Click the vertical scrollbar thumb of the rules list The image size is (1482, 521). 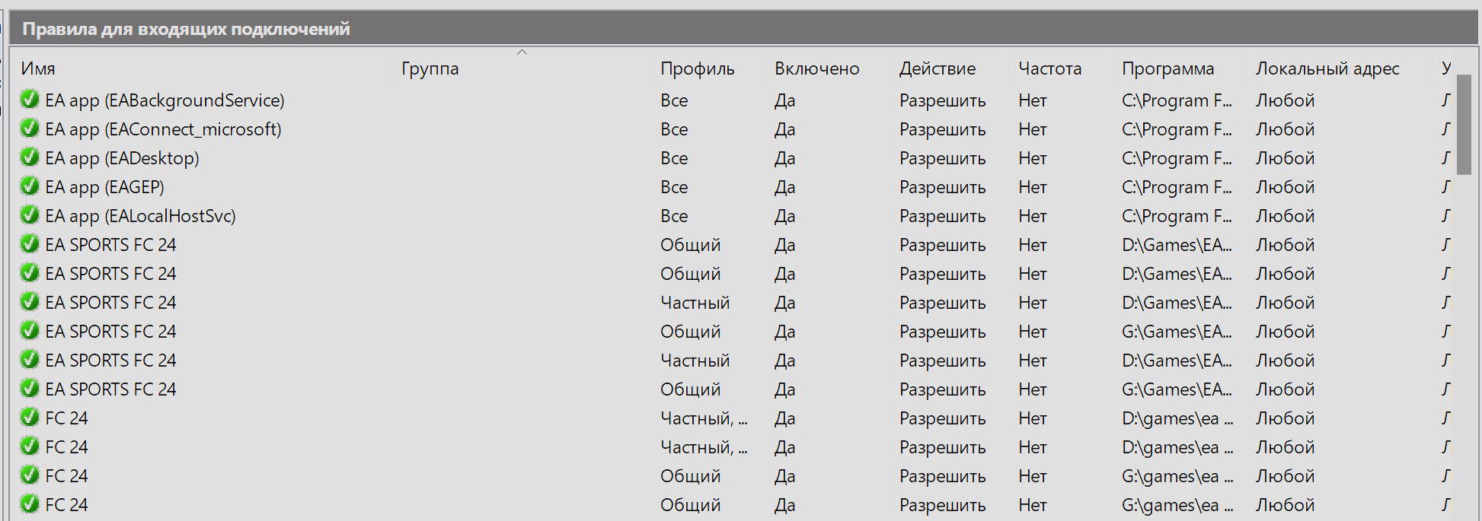pyautogui.click(x=1464, y=125)
